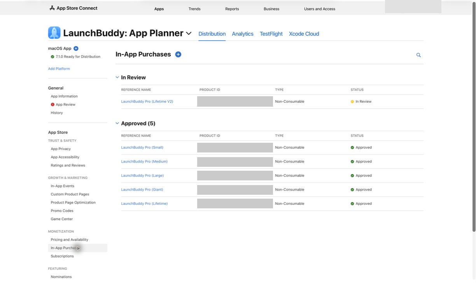Open Game Center in sidebar

coord(61,219)
